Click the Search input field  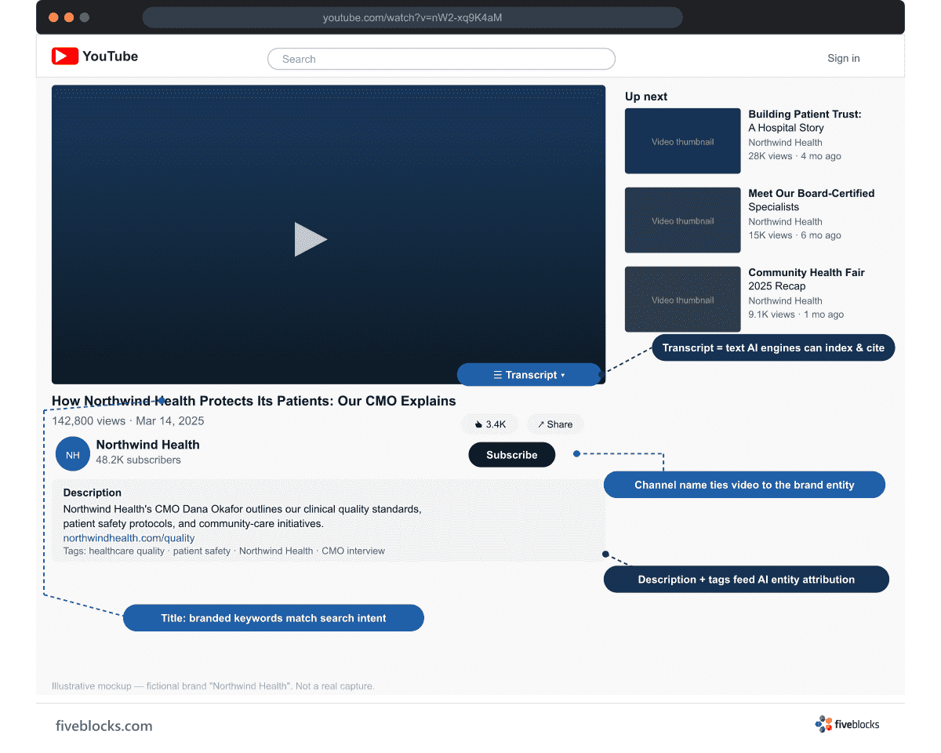point(441,59)
